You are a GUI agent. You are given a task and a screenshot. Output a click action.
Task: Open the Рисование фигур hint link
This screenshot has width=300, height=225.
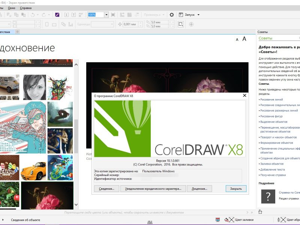(271, 116)
